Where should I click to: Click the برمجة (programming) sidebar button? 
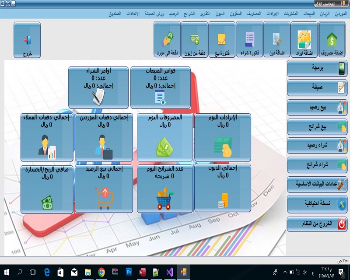click(317, 69)
